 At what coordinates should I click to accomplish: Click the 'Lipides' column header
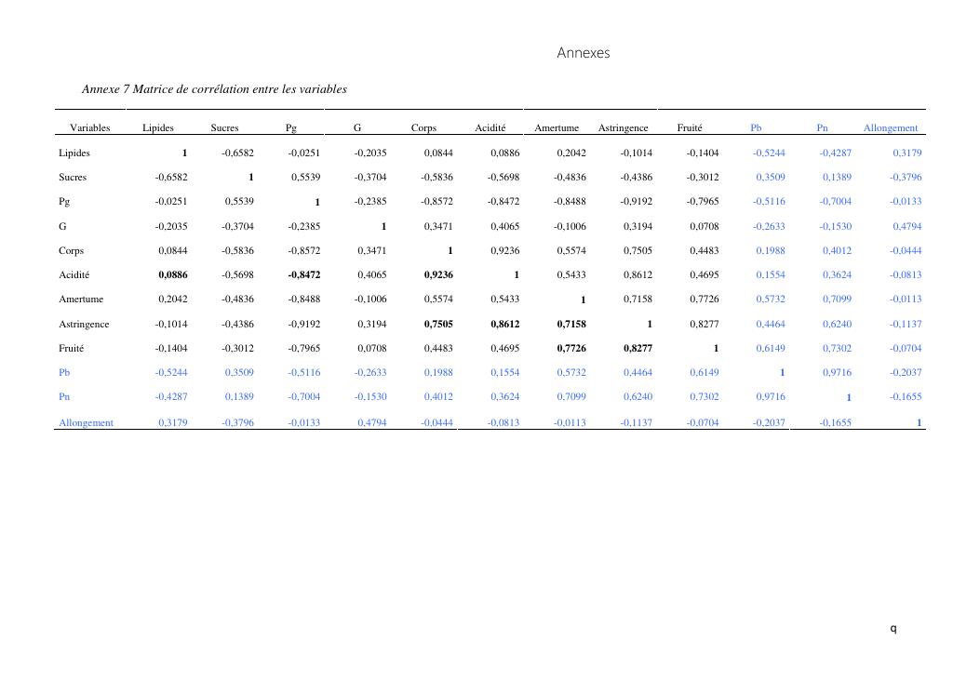coord(158,128)
